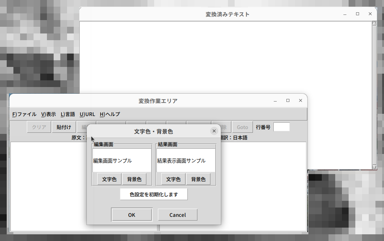Focus the 行番号 input field
The height and width of the screenshot is (241, 384).
(282, 127)
